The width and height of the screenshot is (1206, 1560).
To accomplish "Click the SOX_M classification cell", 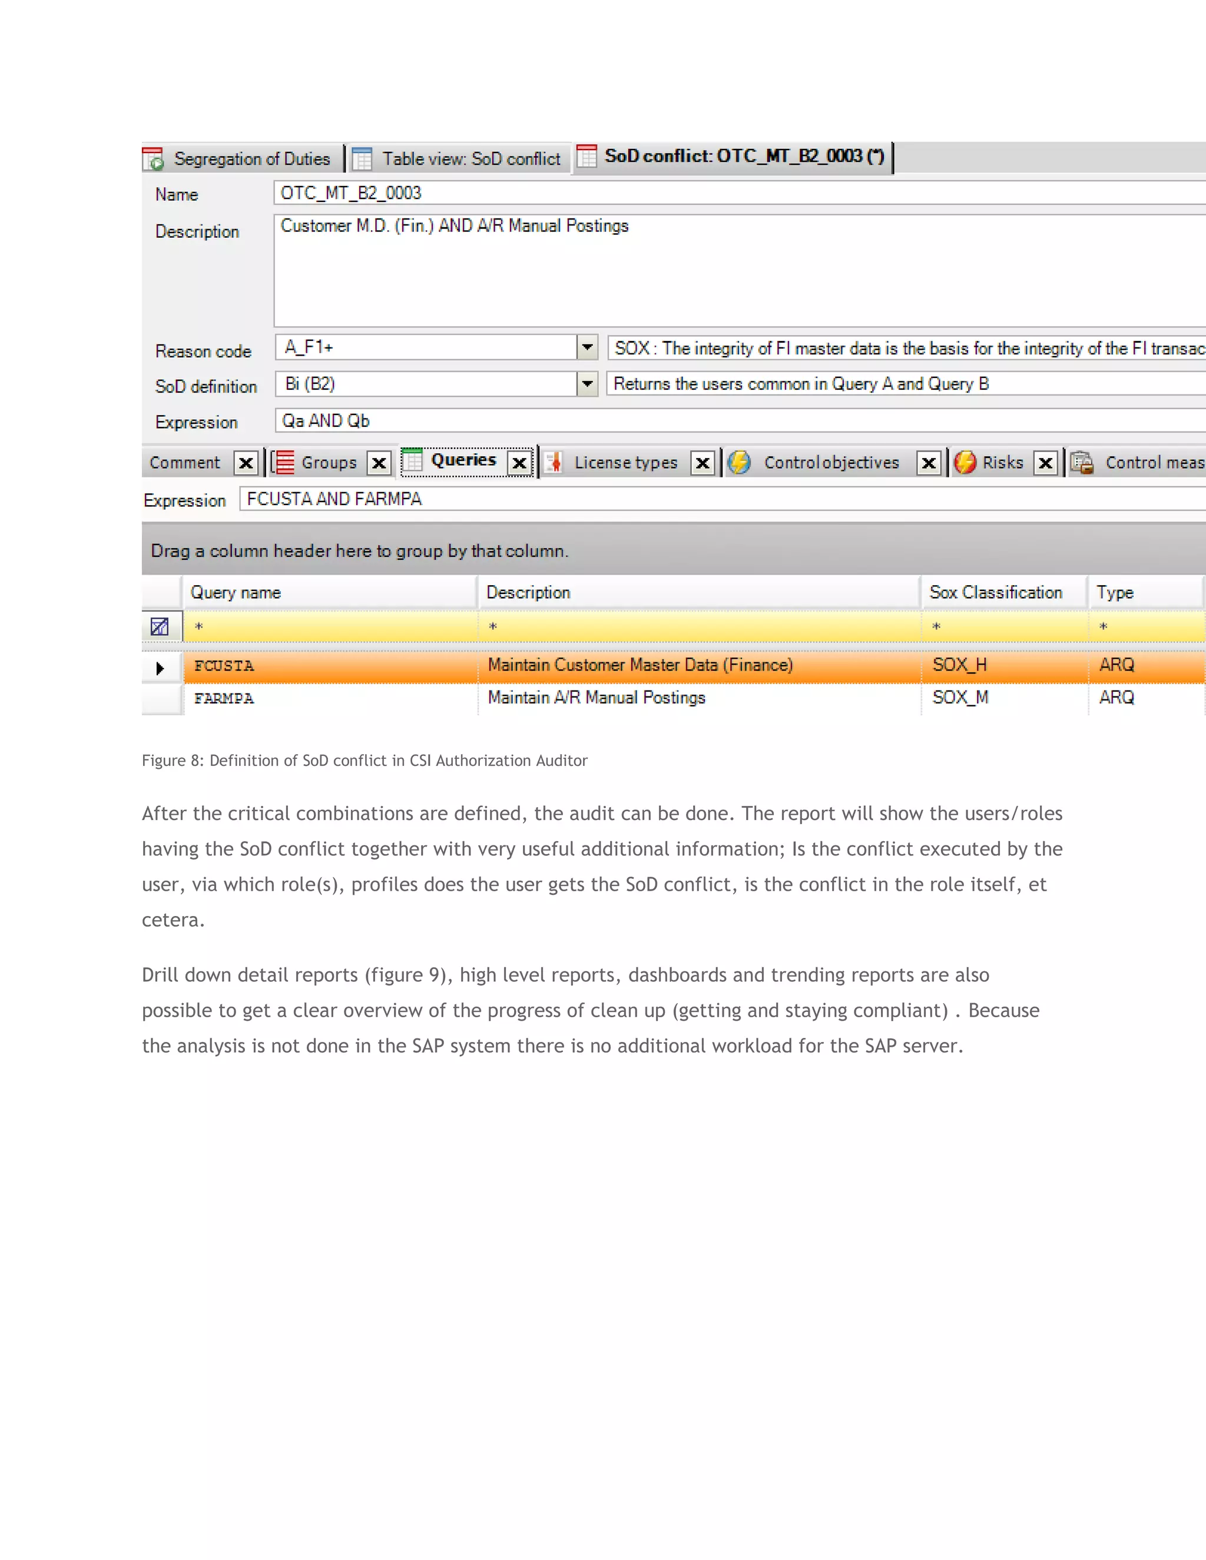I will (x=1005, y=699).
